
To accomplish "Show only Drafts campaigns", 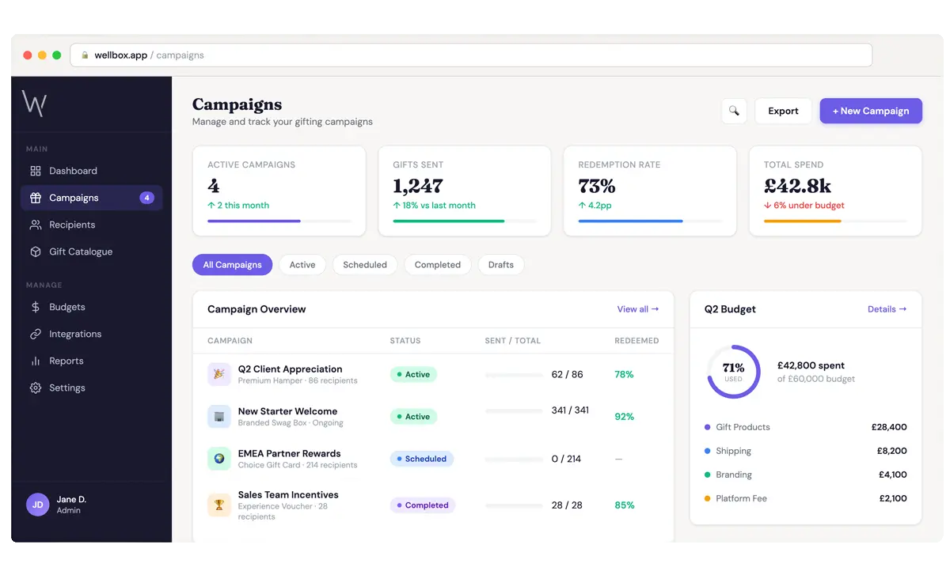I will pyautogui.click(x=500, y=264).
